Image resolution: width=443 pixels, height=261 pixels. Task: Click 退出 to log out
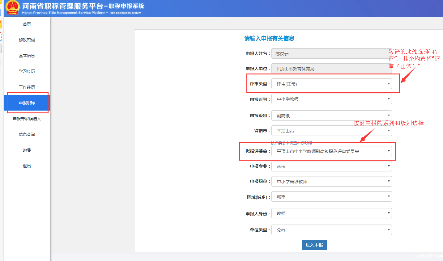point(27,166)
